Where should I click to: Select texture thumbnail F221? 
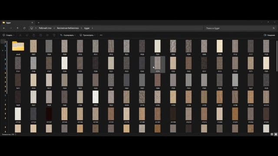click(x=111, y=63)
